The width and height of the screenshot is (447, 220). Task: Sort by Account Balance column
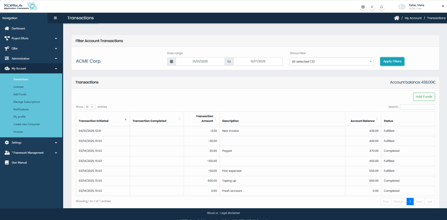(362, 121)
